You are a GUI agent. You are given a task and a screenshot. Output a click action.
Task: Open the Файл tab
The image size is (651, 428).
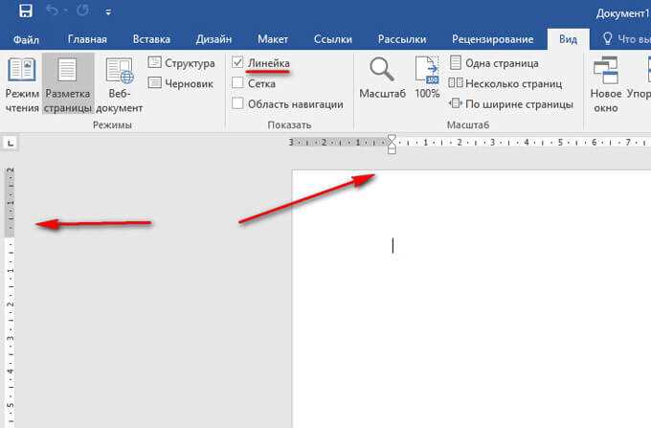point(26,39)
